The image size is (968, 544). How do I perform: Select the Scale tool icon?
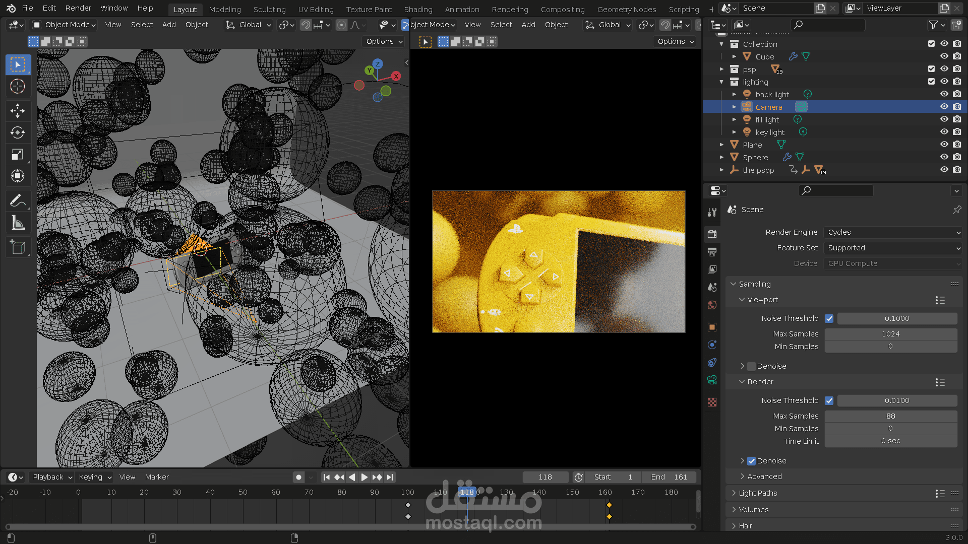[18, 154]
